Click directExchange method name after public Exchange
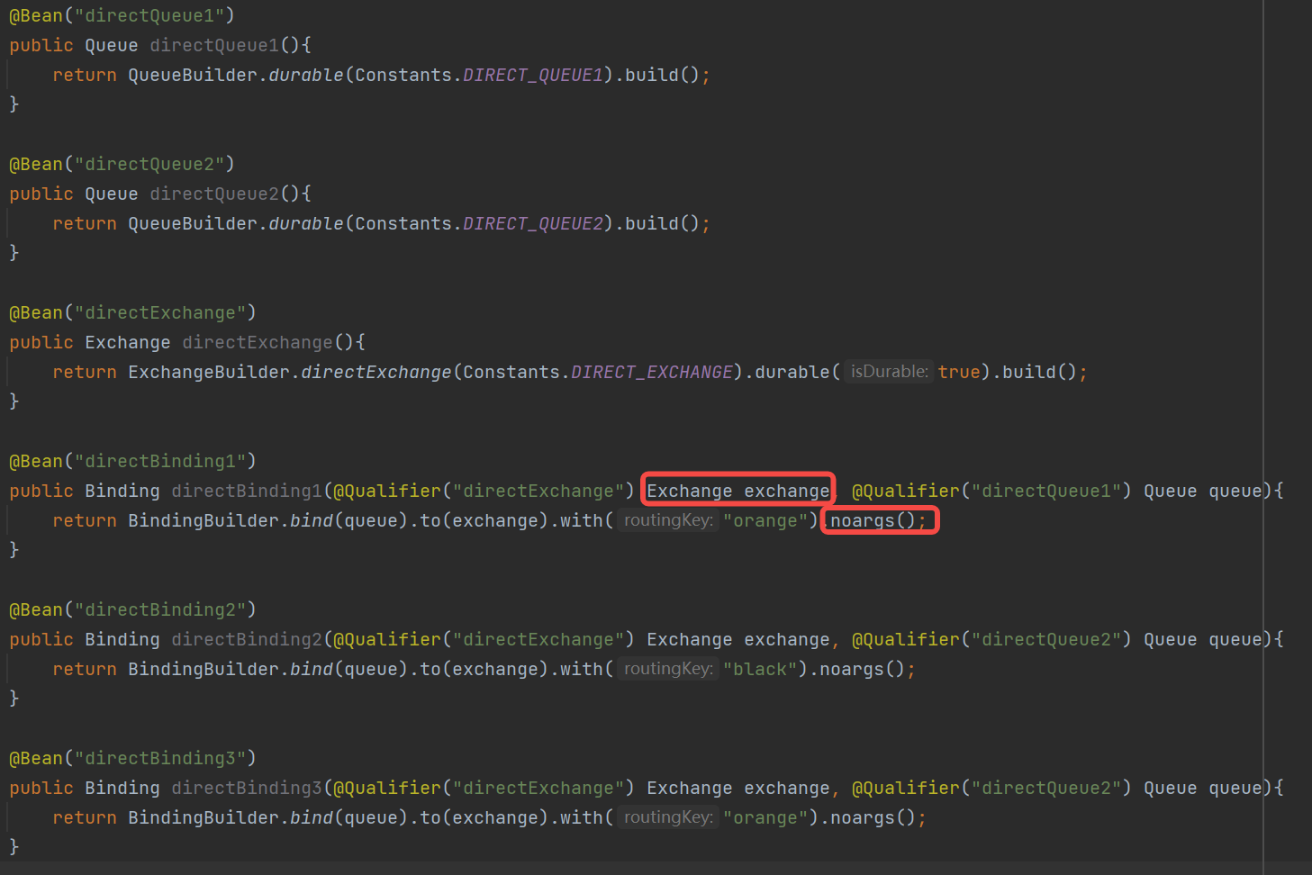 258,342
